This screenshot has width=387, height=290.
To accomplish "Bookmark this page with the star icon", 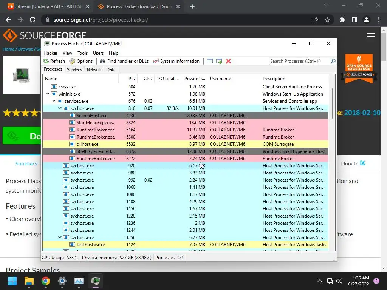I will (x=327, y=20).
